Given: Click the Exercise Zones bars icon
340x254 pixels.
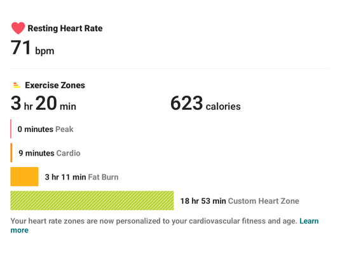Looking at the screenshot, I should coord(17,85).
